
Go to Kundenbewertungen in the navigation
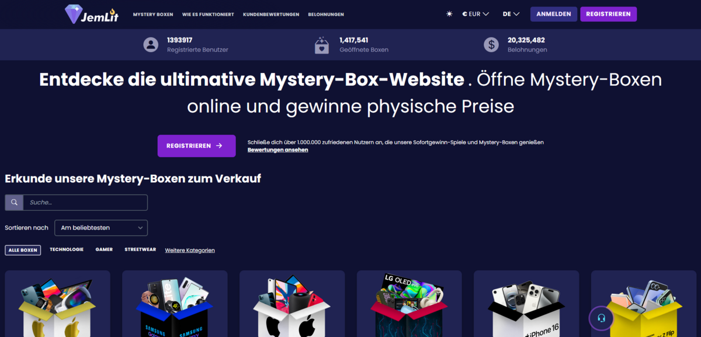coord(271,14)
